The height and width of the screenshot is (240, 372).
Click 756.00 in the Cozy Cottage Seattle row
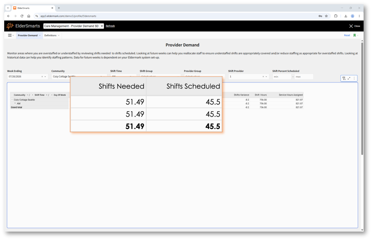point(263,100)
